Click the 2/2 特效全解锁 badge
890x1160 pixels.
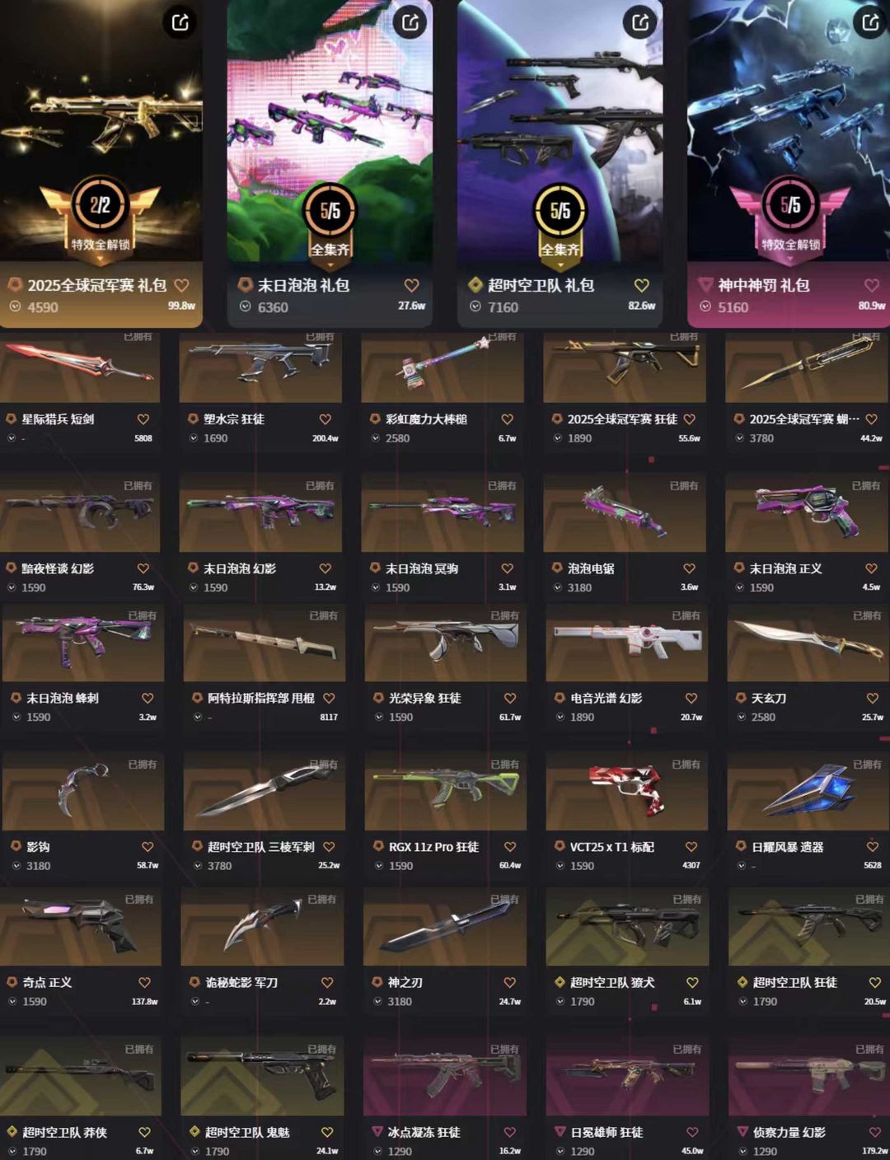[100, 216]
